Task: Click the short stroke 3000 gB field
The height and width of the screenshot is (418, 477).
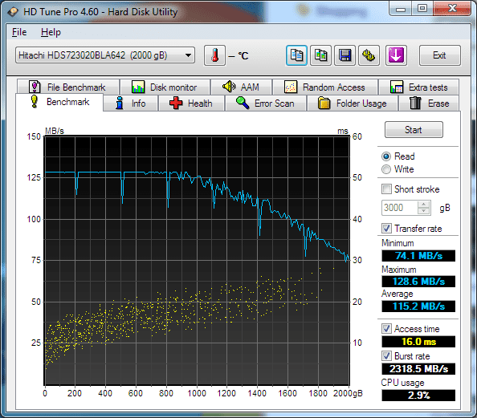Action: pyautogui.click(x=400, y=208)
